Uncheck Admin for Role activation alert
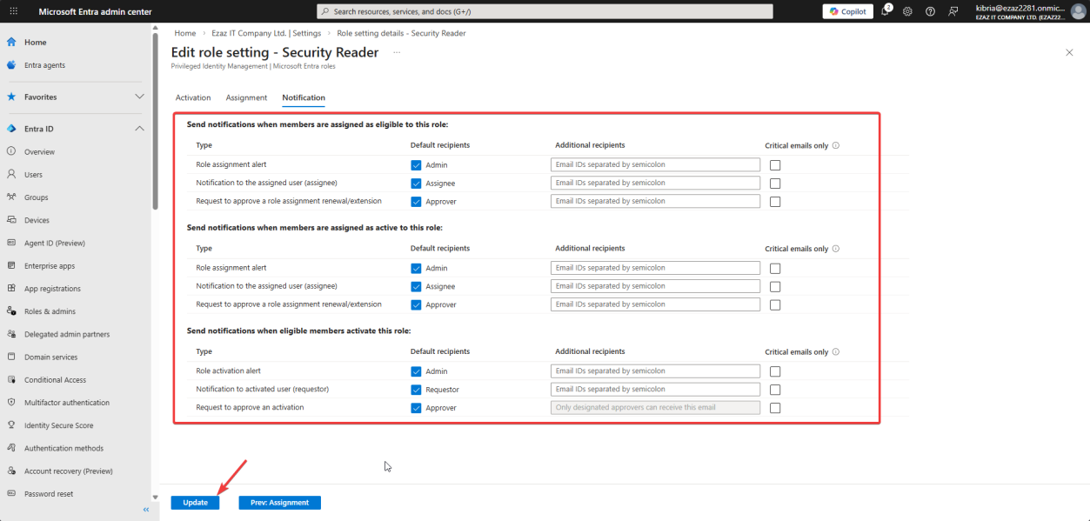 (416, 371)
